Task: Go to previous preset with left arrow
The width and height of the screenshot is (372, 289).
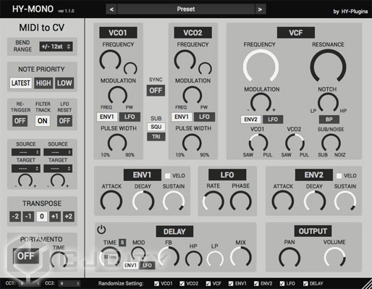Action: [111, 9]
